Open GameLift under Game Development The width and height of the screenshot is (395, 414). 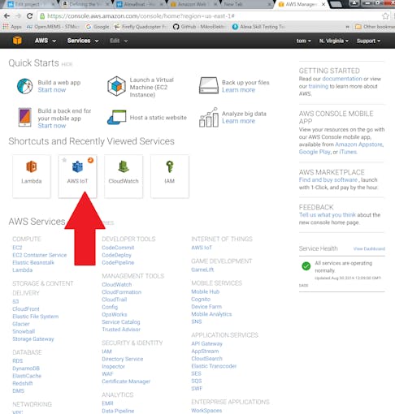(202, 270)
